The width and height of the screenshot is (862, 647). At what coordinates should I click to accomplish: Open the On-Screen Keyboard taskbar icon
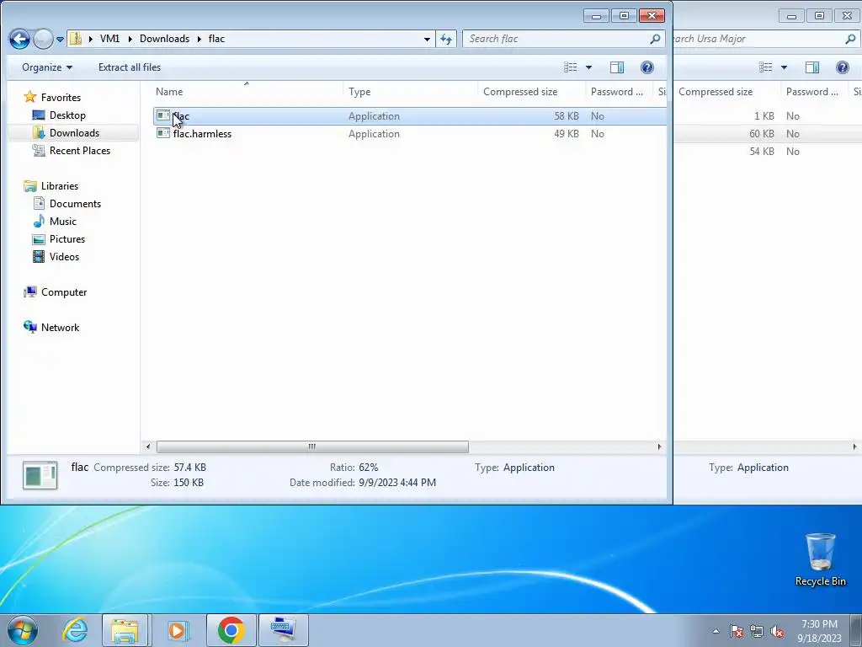click(284, 630)
